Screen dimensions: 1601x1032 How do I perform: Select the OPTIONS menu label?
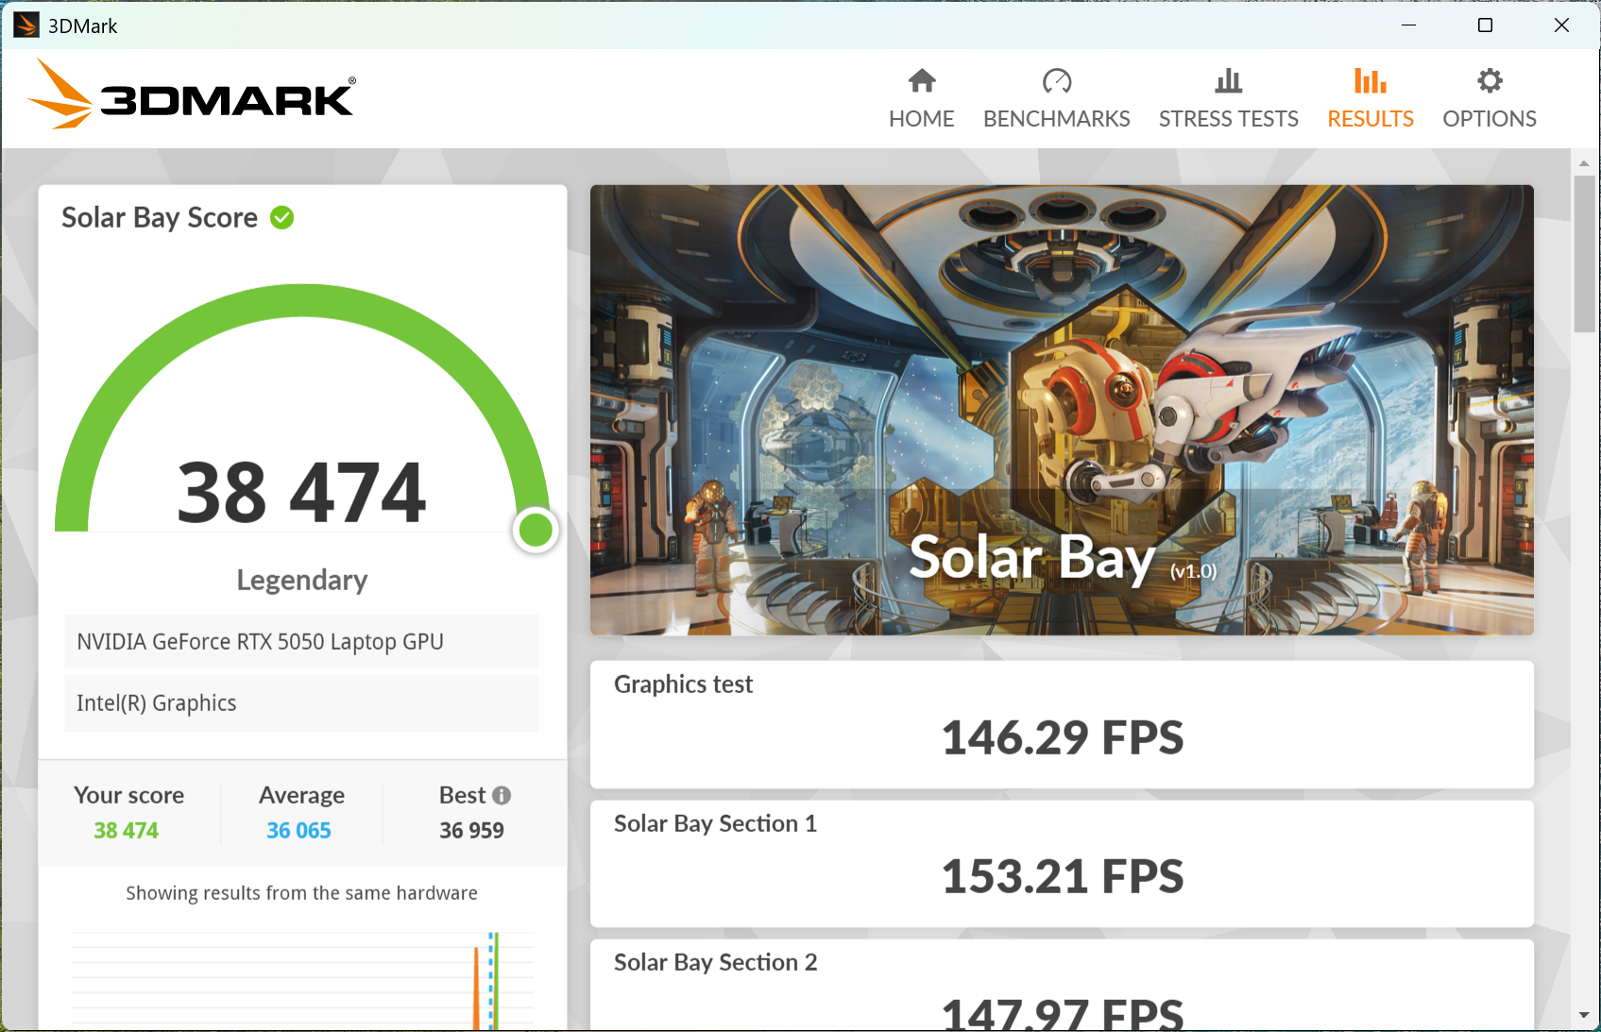1490,119
